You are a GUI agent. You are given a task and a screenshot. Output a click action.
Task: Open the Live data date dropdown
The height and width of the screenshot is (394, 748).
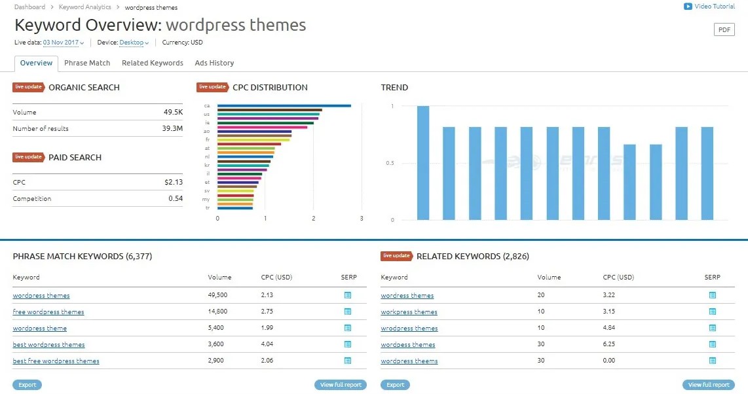(64, 43)
